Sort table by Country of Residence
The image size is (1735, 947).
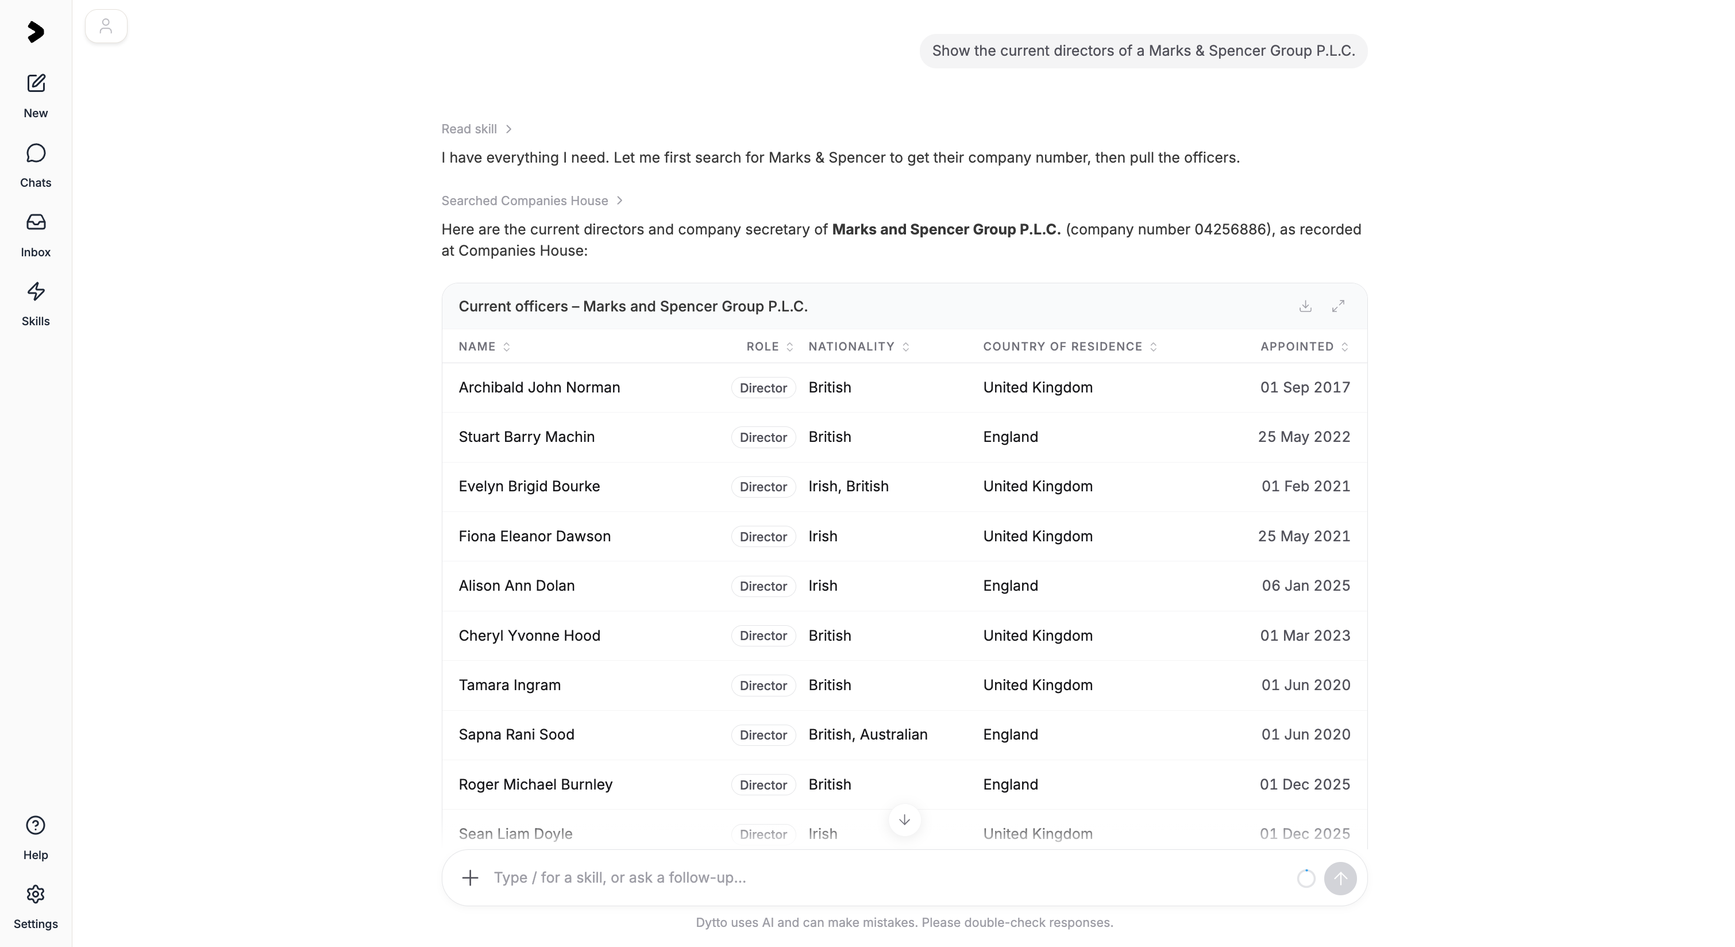click(1070, 346)
